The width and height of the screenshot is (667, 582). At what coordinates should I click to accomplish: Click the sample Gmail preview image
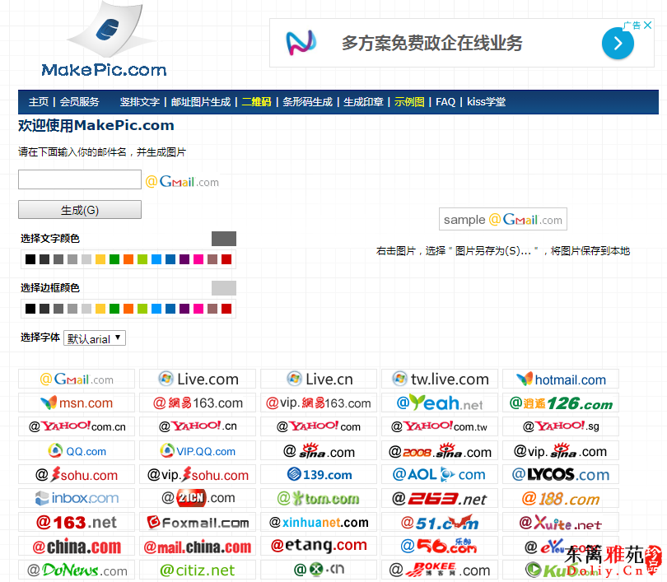point(503,219)
